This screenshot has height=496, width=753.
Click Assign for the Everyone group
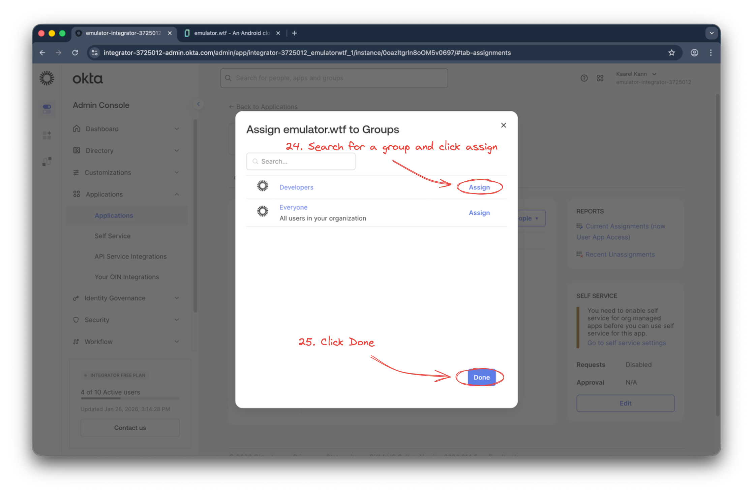click(479, 213)
